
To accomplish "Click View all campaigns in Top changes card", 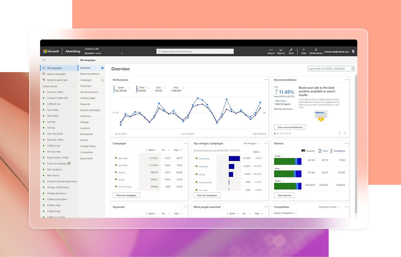I will point(207,195).
